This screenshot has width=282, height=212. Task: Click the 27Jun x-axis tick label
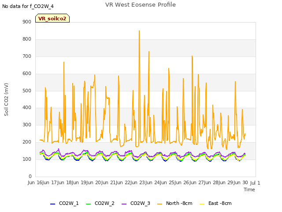[204, 182]
